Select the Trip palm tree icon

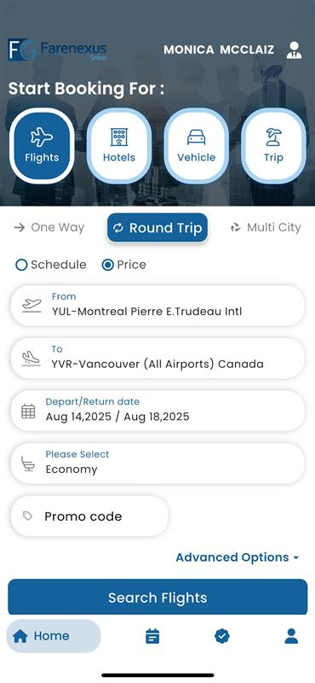coord(273,137)
